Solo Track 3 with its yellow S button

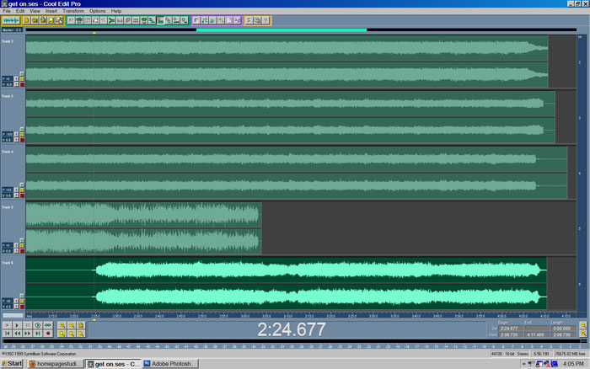point(22,134)
